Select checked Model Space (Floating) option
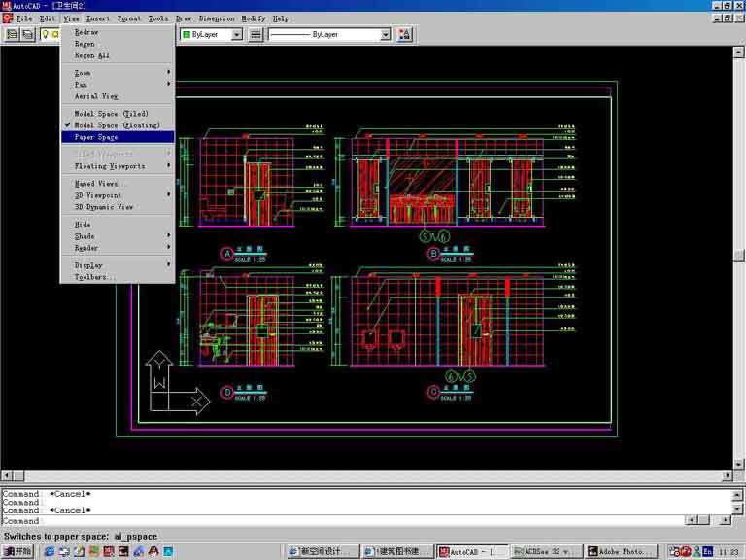The height and width of the screenshot is (560, 746). (117, 125)
